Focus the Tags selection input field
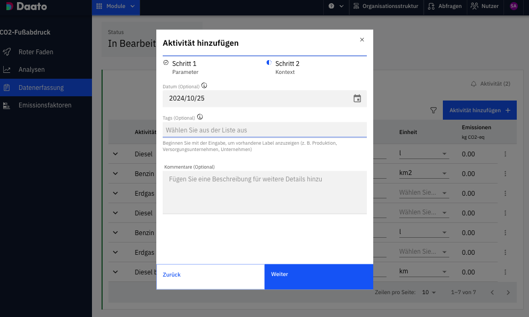529x317 pixels. coord(265,130)
